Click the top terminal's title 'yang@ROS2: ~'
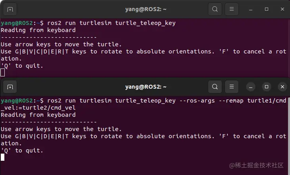 pos(146,9)
